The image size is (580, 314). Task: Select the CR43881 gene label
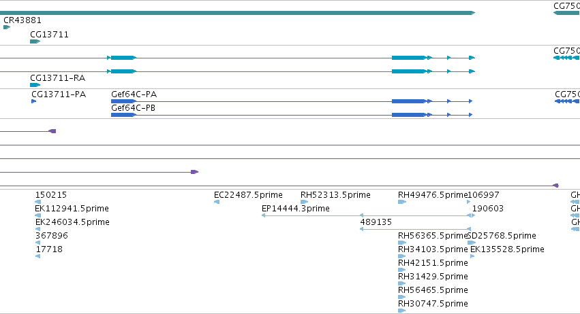pyautogui.click(x=22, y=20)
